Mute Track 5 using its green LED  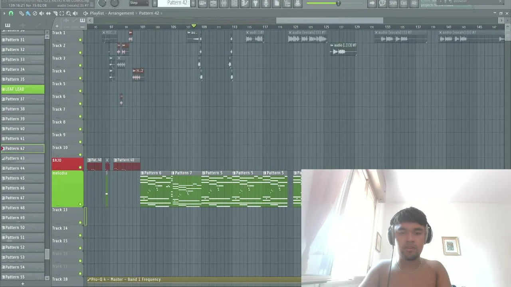pos(80,91)
